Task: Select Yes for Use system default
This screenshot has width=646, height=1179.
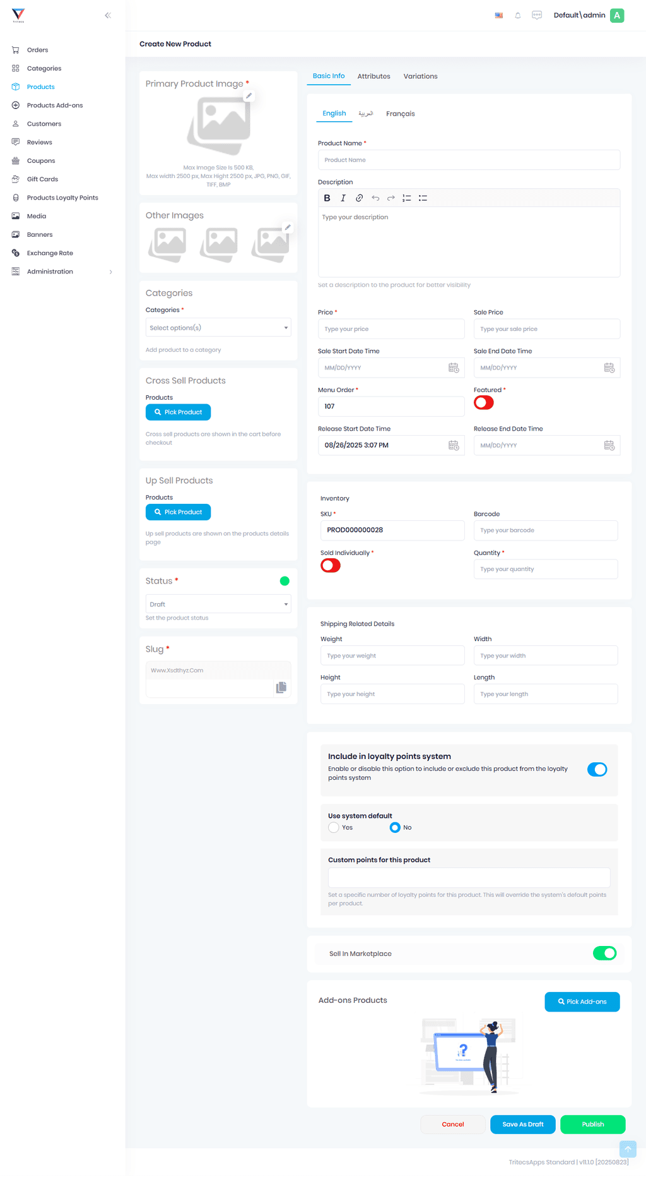Action: [334, 828]
